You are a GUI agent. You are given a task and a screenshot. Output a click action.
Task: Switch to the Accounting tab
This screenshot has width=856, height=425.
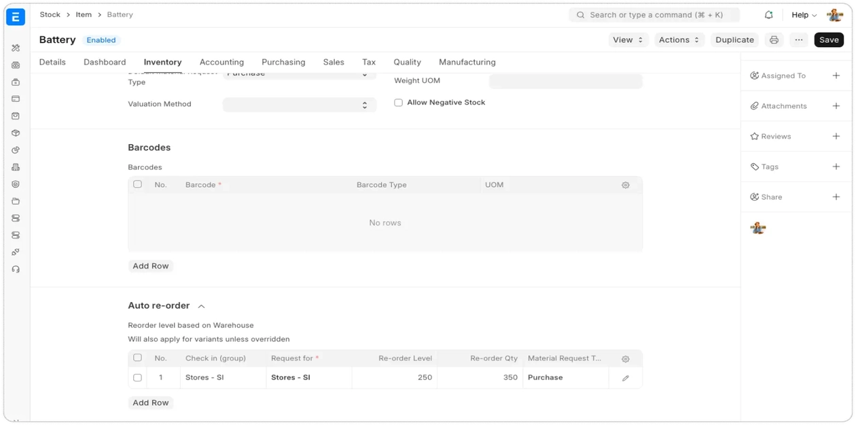tap(221, 62)
